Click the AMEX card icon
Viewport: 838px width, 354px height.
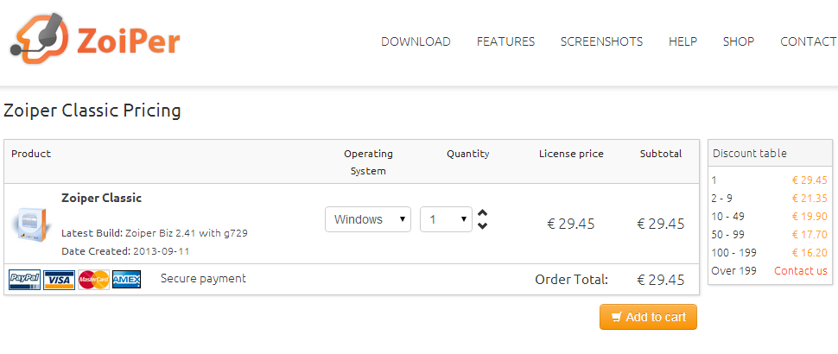[126, 280]
